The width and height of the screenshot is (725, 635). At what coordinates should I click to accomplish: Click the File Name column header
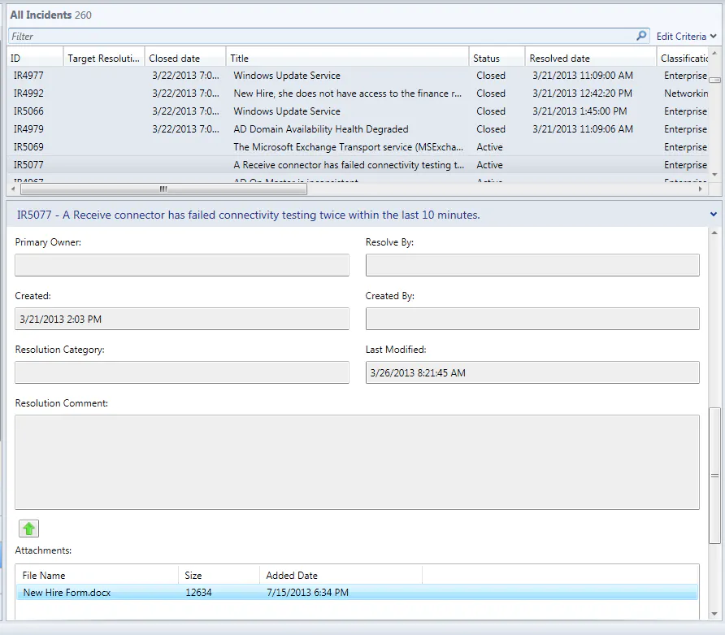pos(97,576)
